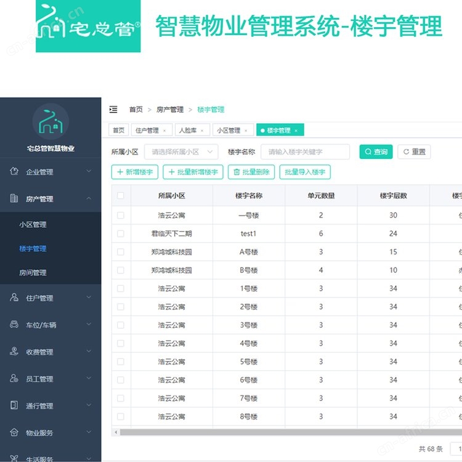Check the row for 一号楼
Screen dimensions: 462x462
121,216
